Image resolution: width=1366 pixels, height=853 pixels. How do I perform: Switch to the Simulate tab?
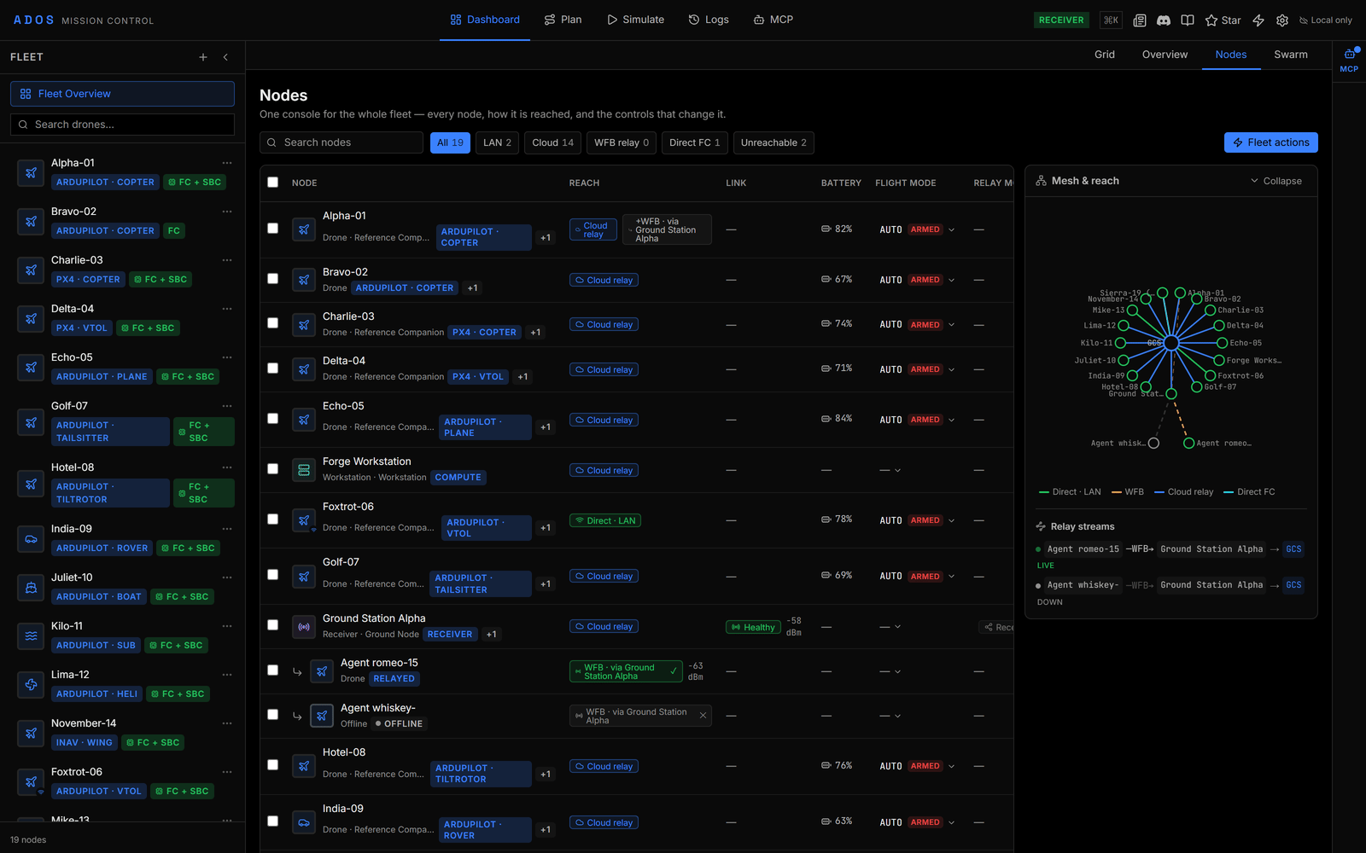635,20
